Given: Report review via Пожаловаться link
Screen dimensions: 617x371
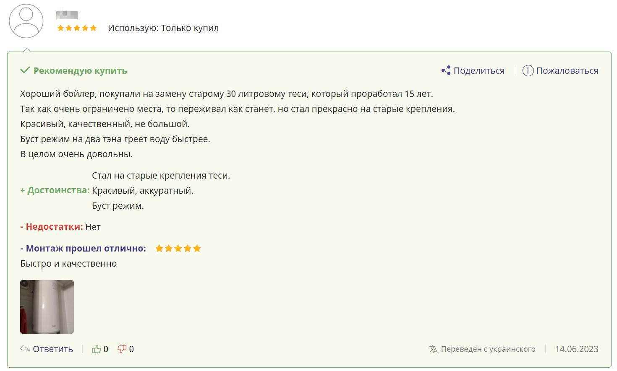Looking at the screenshot, I should [567, 70].
